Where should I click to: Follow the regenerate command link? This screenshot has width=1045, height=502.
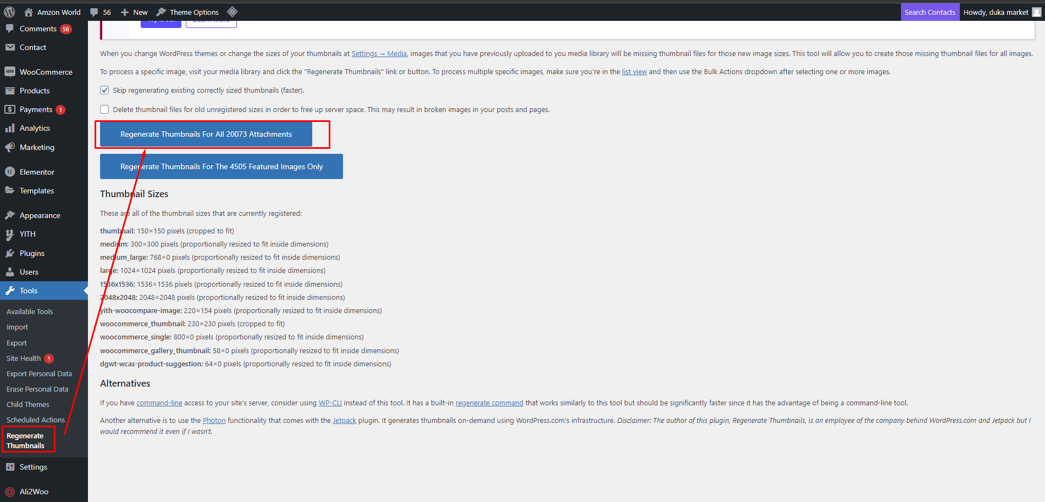click(x=489, y=403)
